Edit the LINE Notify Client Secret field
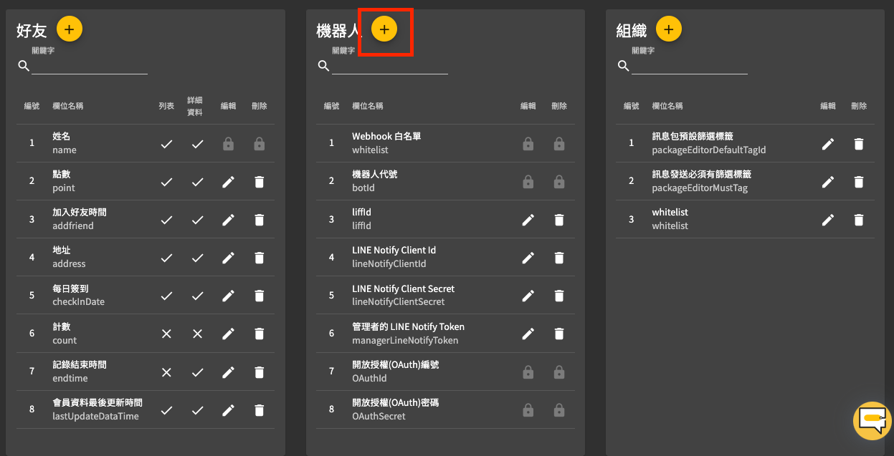Viewport: 894px width, 456px height. tap(528, 296)
